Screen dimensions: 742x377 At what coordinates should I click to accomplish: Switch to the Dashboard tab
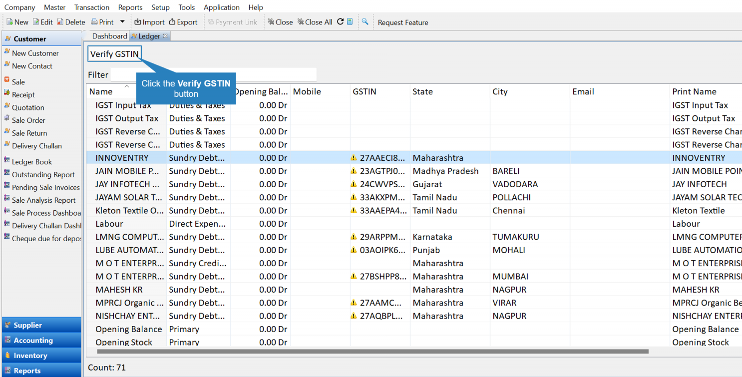109,36
